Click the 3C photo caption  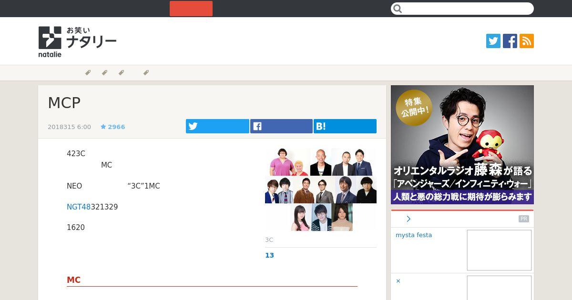click(269, 240)
